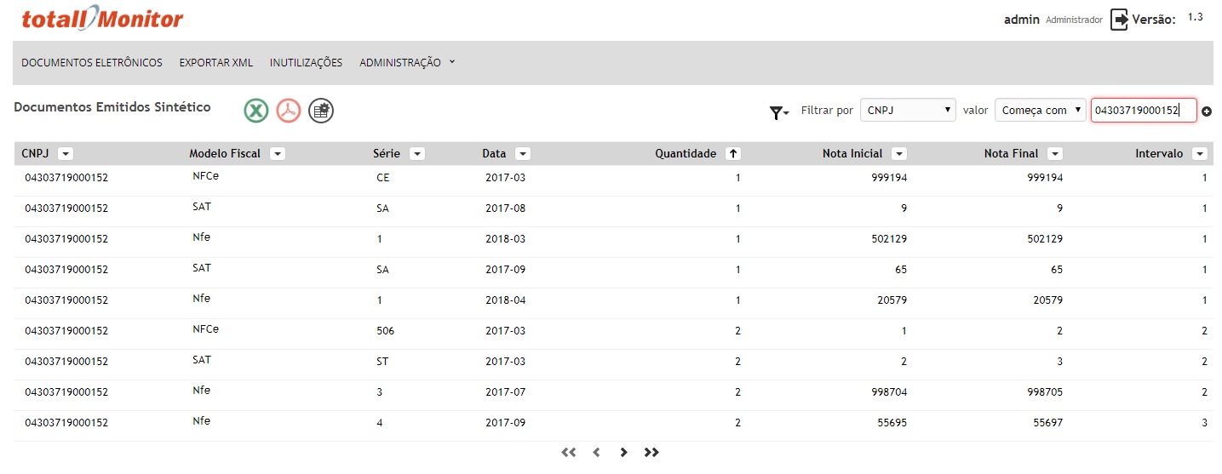
Task: Focus the filter value input field
Action: (1144, 110)
